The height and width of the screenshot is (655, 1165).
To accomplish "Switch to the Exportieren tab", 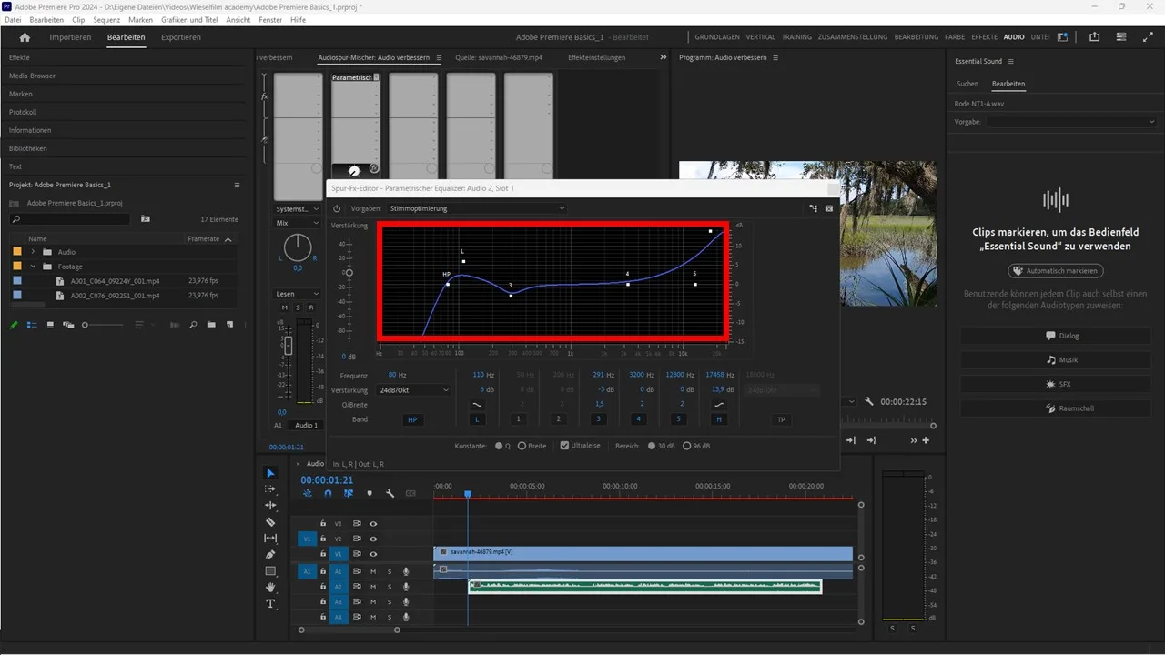I will coord(181,37).
